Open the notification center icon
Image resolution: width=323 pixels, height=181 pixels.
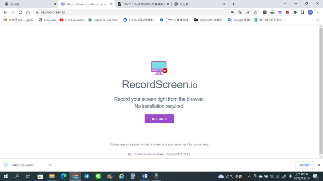click(316, 176)
